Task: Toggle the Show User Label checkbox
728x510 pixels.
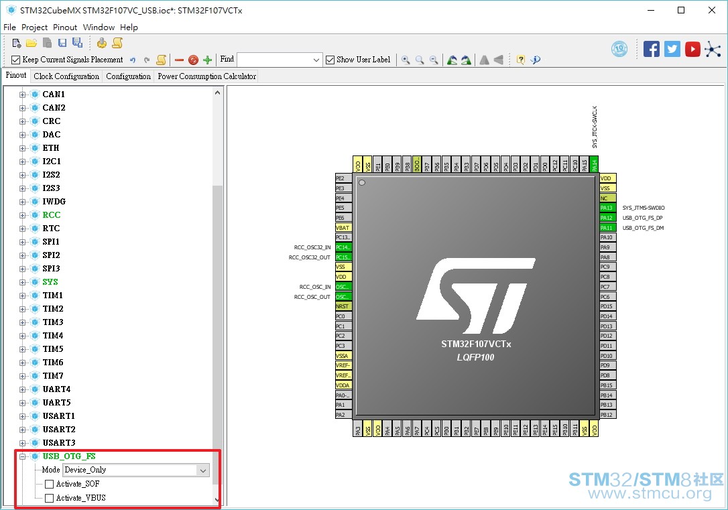Action: (x=330, y=60)
